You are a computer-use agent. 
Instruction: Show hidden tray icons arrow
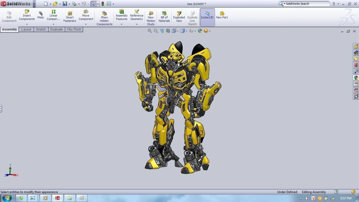301,198
